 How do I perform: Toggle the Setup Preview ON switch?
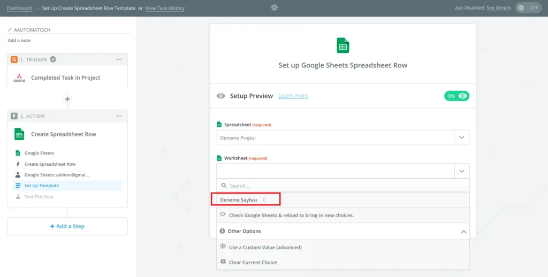pyautogui.click(x=457, y=96)
